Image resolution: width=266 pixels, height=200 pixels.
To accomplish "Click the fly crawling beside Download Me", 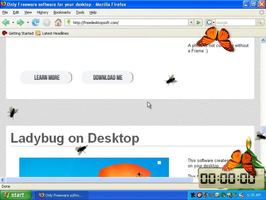I will click(171, 80).
